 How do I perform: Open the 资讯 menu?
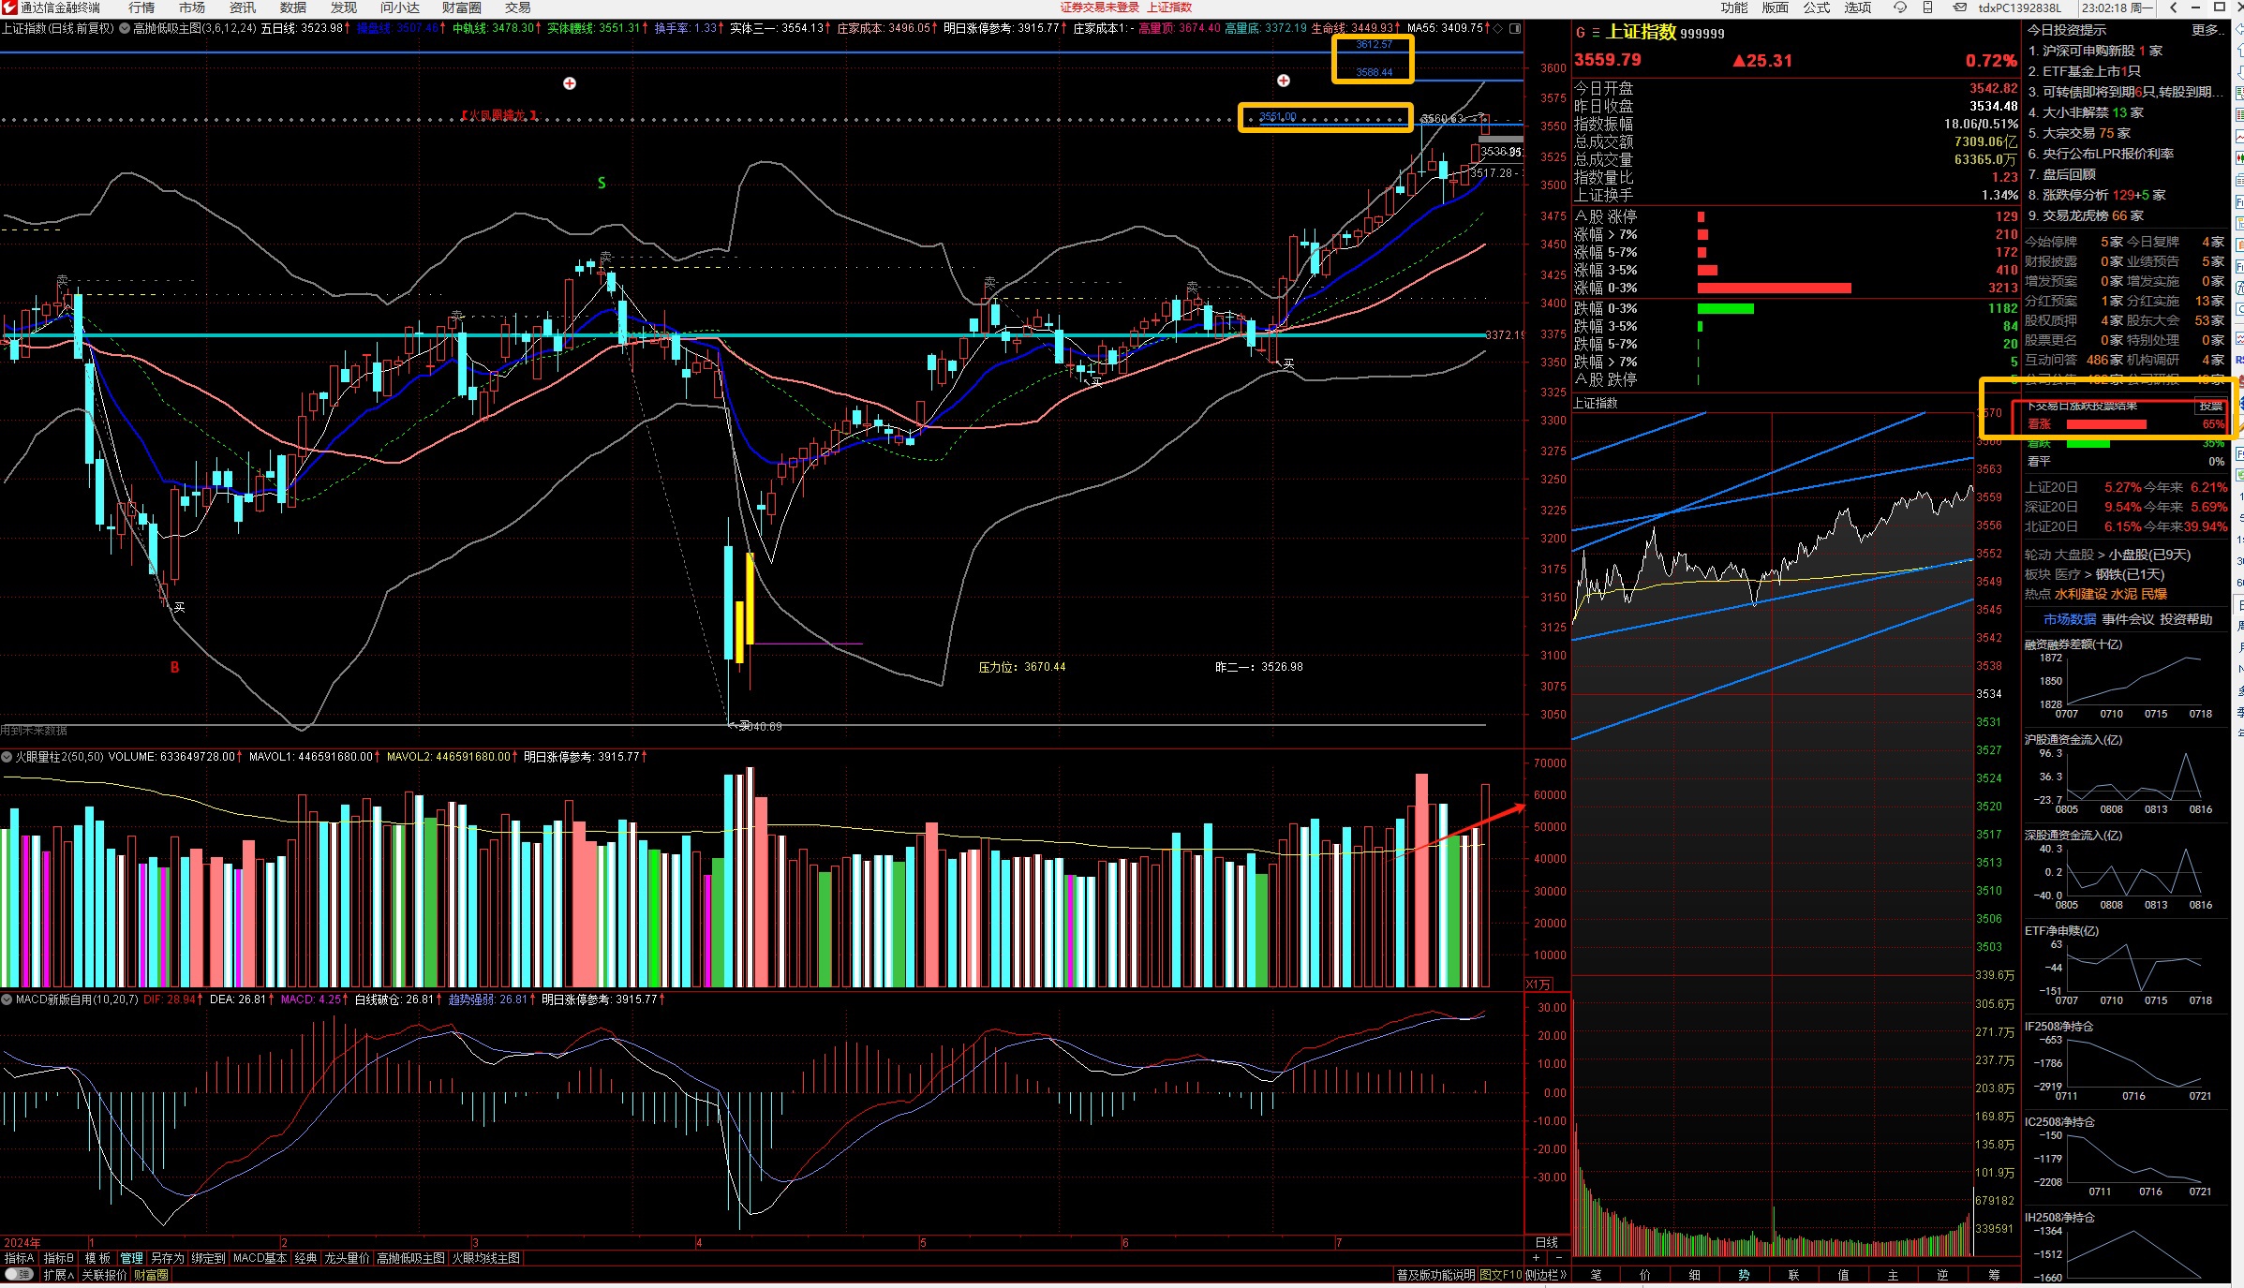click(x=243, y=7)
